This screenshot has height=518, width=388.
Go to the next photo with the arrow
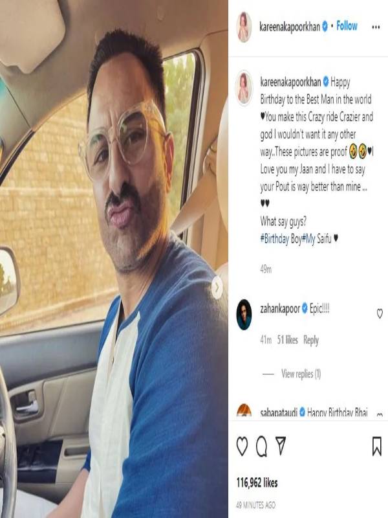(217, 287)
